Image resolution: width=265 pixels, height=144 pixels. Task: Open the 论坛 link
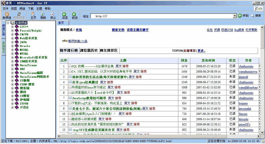coord(210,30)
